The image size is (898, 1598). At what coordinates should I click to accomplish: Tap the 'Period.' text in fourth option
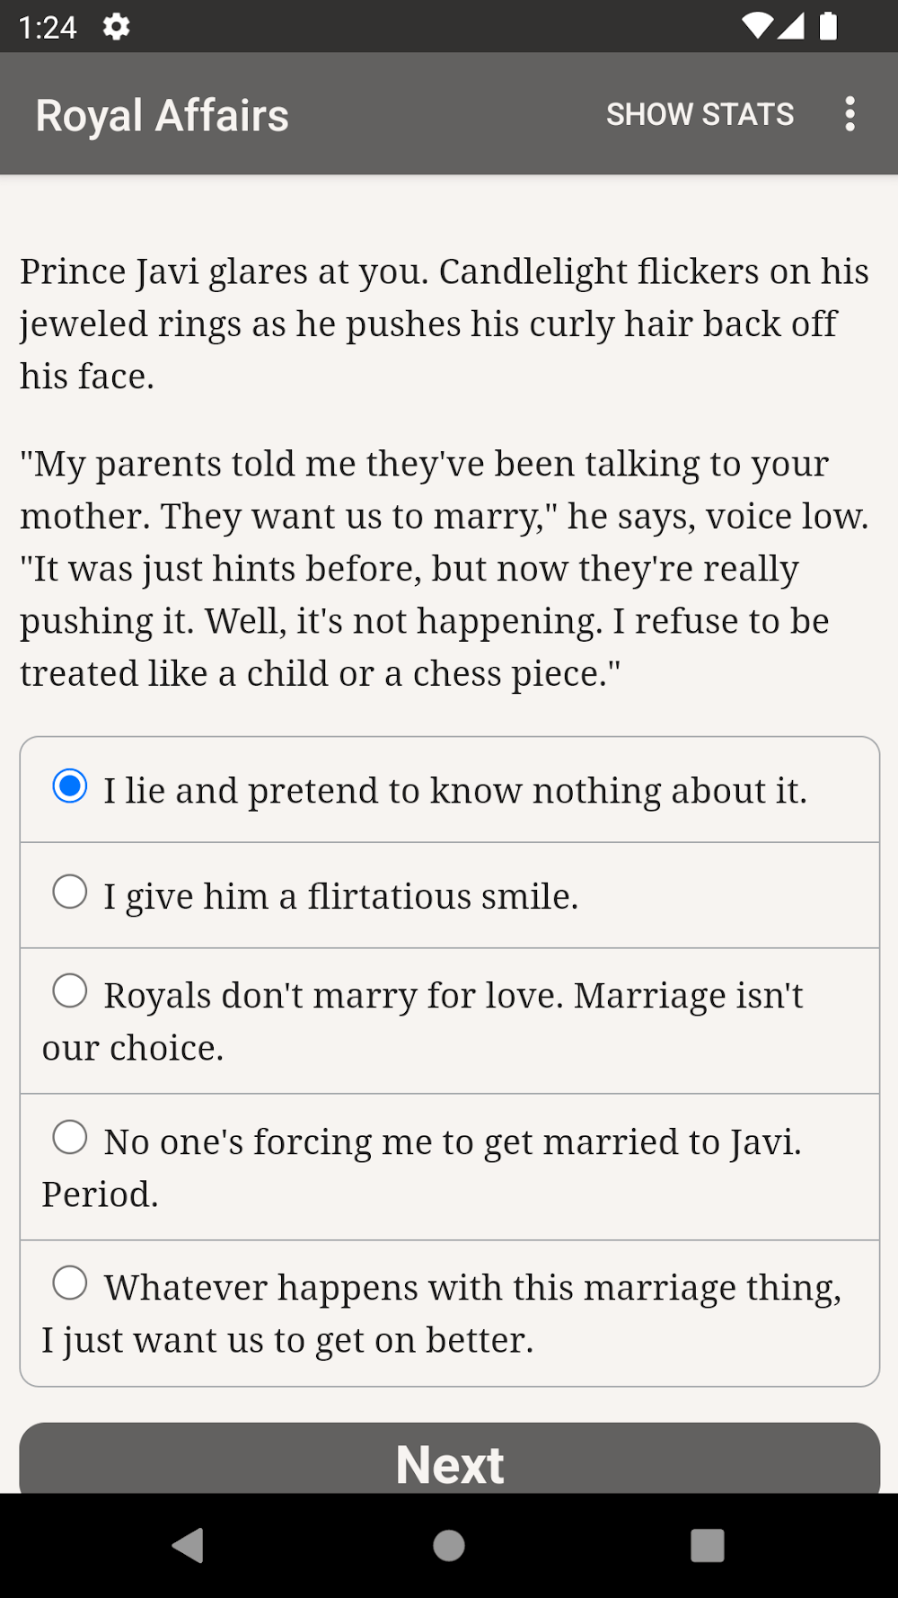(101, 1194)
